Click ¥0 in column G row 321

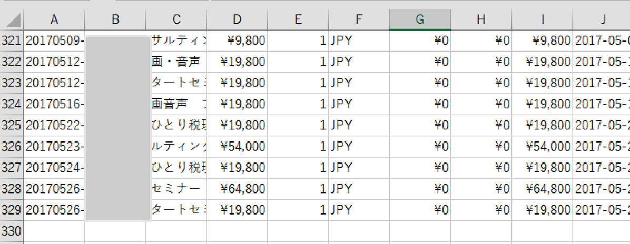click(x=420, y=40)
